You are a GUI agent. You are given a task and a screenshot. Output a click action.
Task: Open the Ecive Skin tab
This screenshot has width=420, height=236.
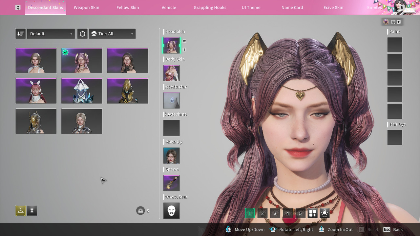point(333,7)
